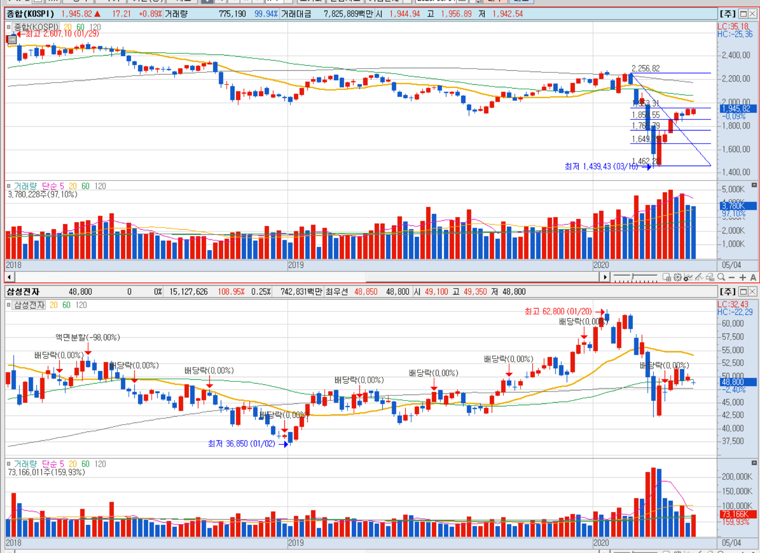Click the 거래대금 7,825,889백만 value in KOSPI header
This screenshot has width=760, height=553.
(327, 14)
